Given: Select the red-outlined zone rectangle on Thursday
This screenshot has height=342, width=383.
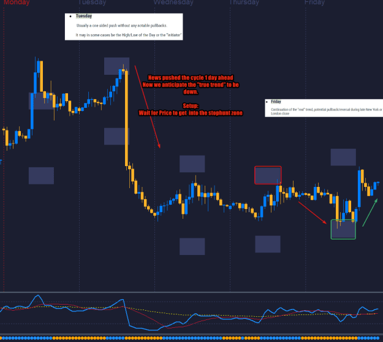Looking at the screenshot, I should pyautogui.click(x=268, y=175).
